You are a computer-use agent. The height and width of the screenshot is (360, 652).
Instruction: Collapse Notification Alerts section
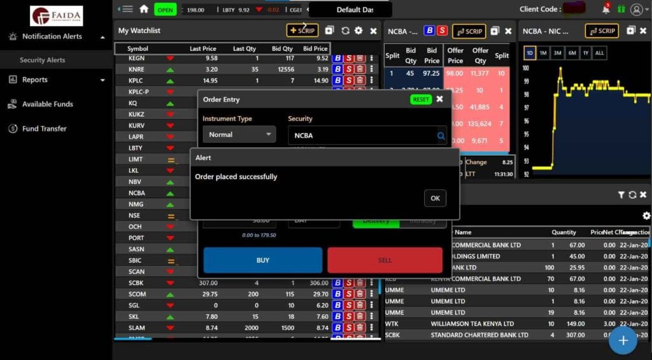[x=103, y=37]
